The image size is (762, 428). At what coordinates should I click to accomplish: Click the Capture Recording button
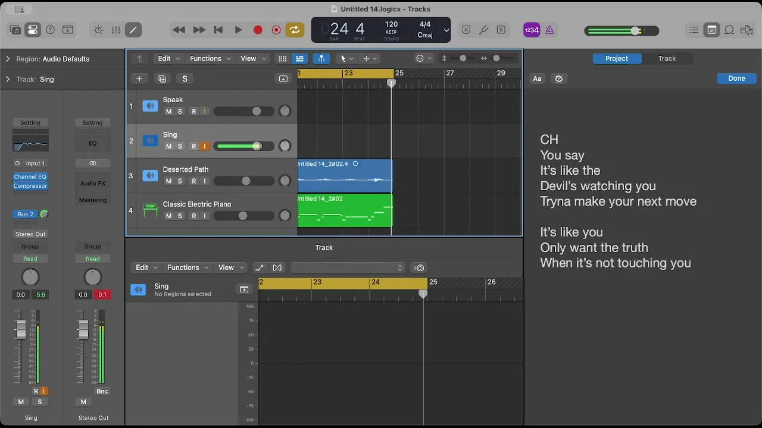276,30
